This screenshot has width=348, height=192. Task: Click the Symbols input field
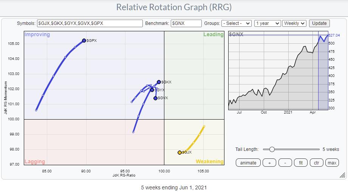[90, 23]
